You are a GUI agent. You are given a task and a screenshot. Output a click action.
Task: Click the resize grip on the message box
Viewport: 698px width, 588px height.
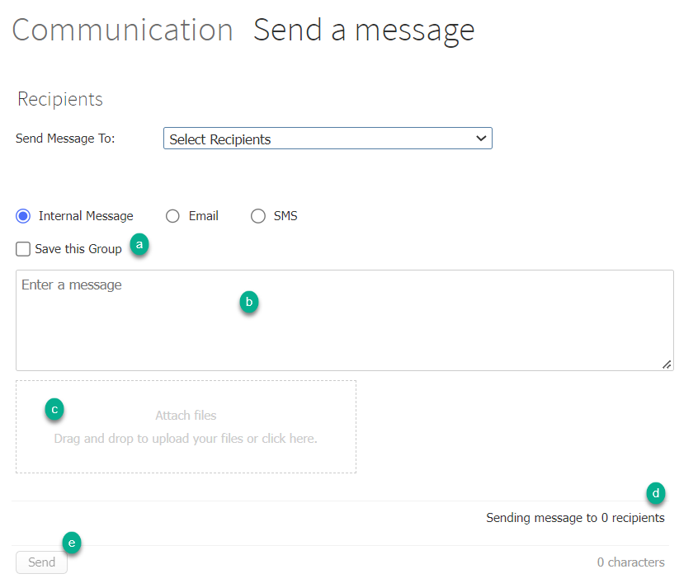(x=667, y=364)
